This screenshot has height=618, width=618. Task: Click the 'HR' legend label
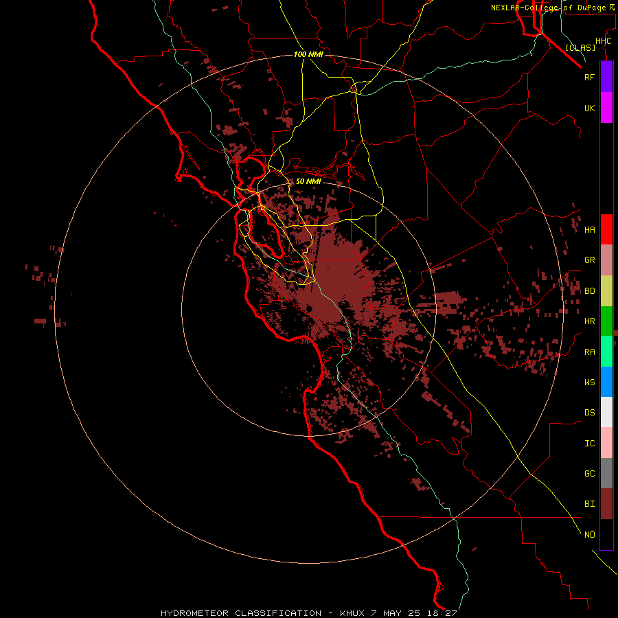tap(589, 321)
